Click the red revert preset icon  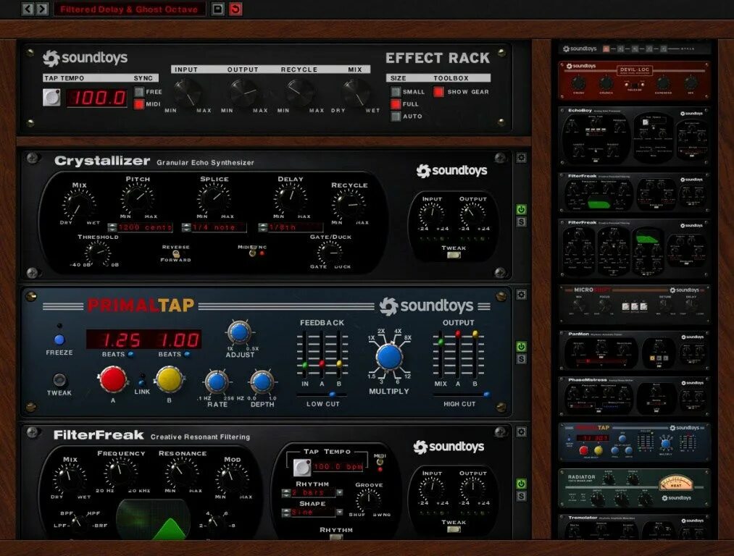coord(235,9)
